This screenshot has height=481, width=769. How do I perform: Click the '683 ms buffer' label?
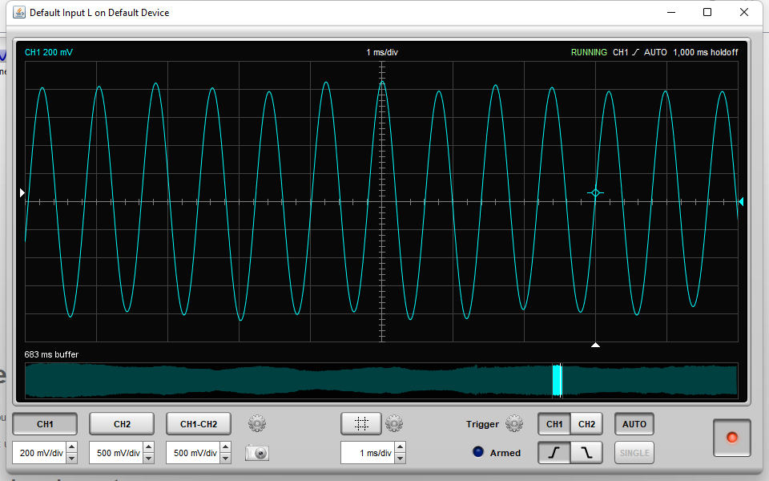51,354
